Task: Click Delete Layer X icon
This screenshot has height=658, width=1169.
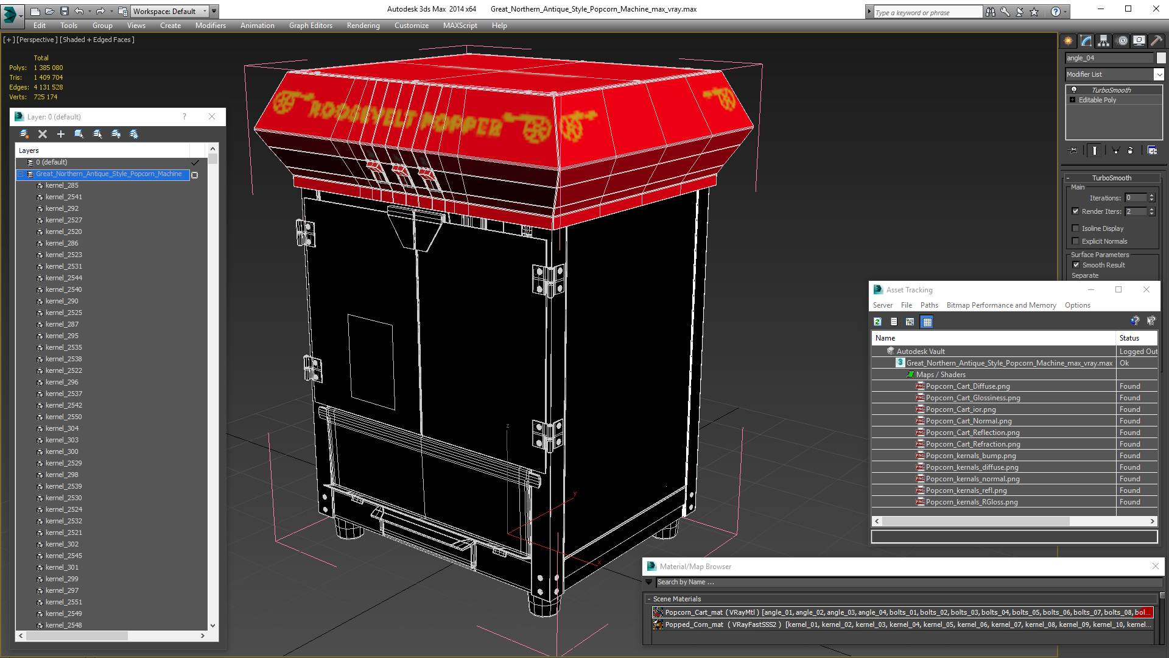Action: click(43, 134)
